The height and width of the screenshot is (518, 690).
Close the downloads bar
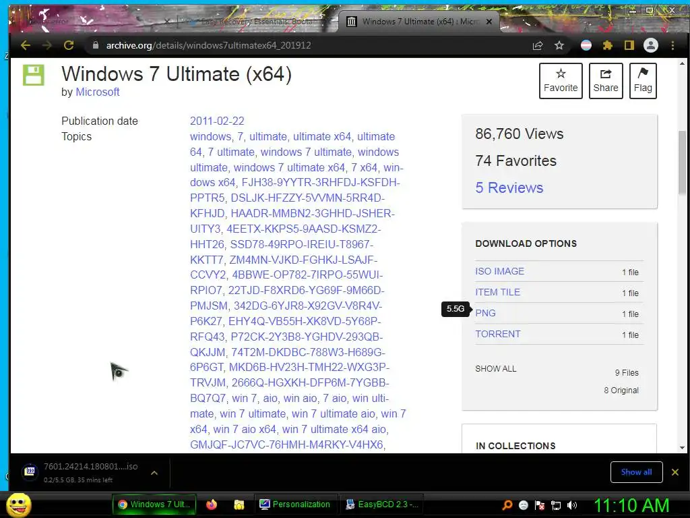tap(675, 472)
